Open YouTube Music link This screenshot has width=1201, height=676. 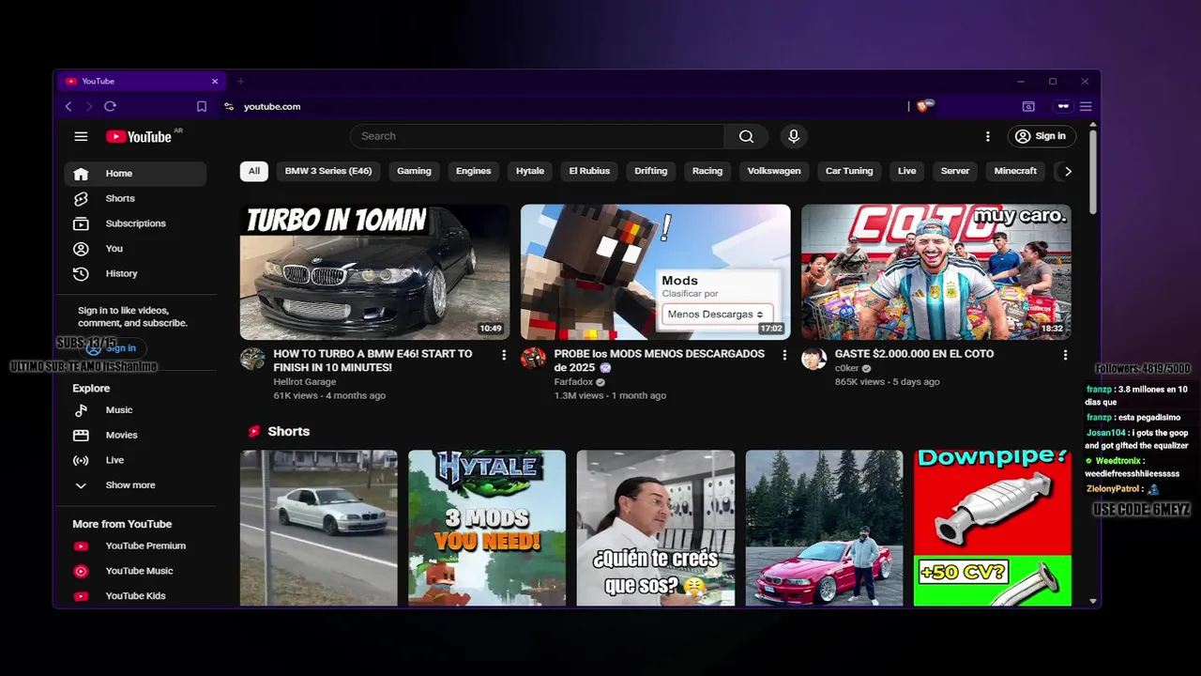pyautogui.click(x=135, y=571)
